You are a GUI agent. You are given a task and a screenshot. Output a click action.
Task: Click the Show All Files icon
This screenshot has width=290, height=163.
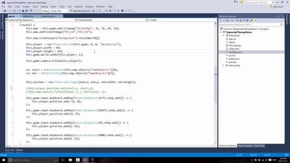[x=247, y=20]
